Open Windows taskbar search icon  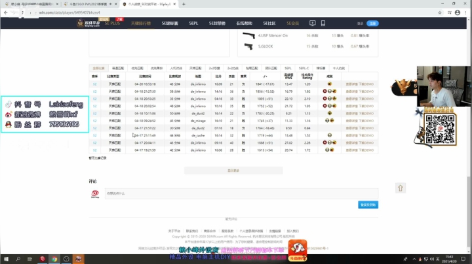18,259
